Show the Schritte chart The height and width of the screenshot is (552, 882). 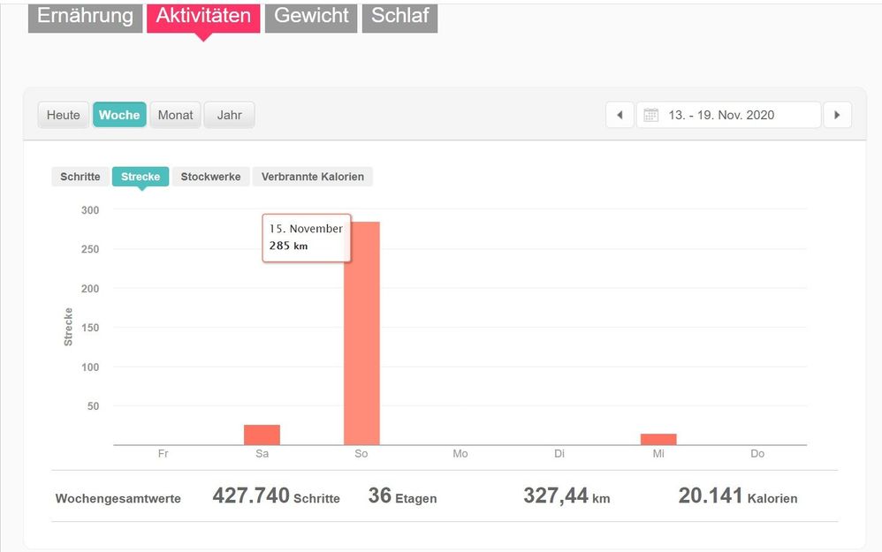coord(80,177)
